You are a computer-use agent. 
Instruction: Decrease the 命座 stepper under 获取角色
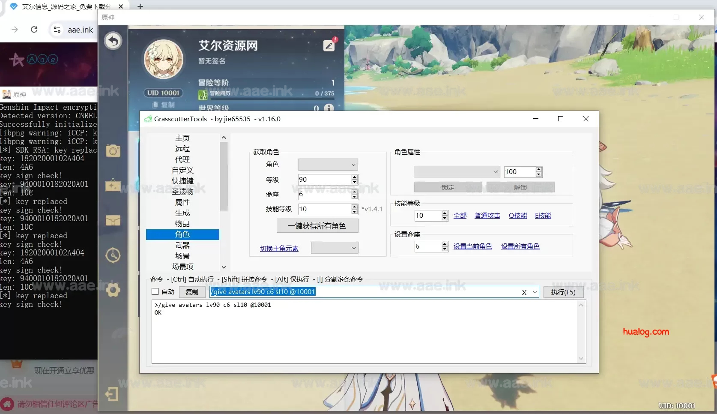pyautogui.click(x=354, y=197)
